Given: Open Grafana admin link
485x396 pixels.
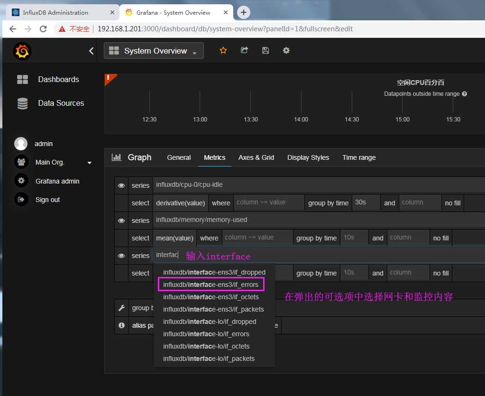Looking at the screenshot, I should [x=57, y=181].
